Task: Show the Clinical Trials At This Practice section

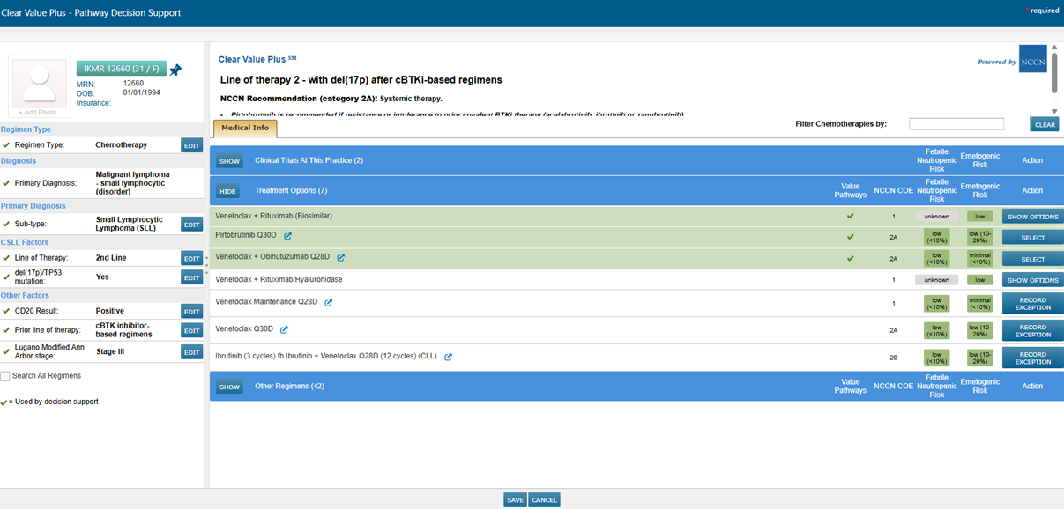Action: (229, 161)
